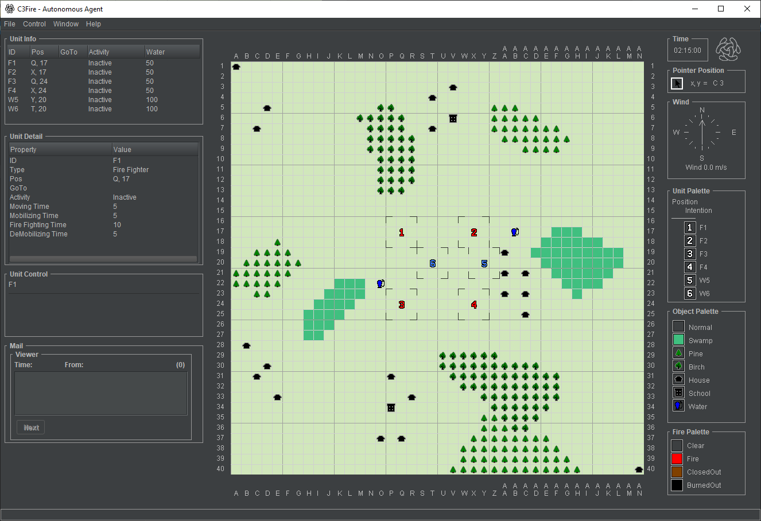
Task: Select the F1 unit in Unit Palette
Action: pos(690,228)
